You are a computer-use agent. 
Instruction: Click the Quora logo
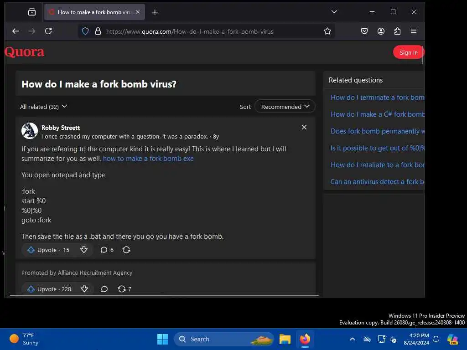tap(25, 52)
